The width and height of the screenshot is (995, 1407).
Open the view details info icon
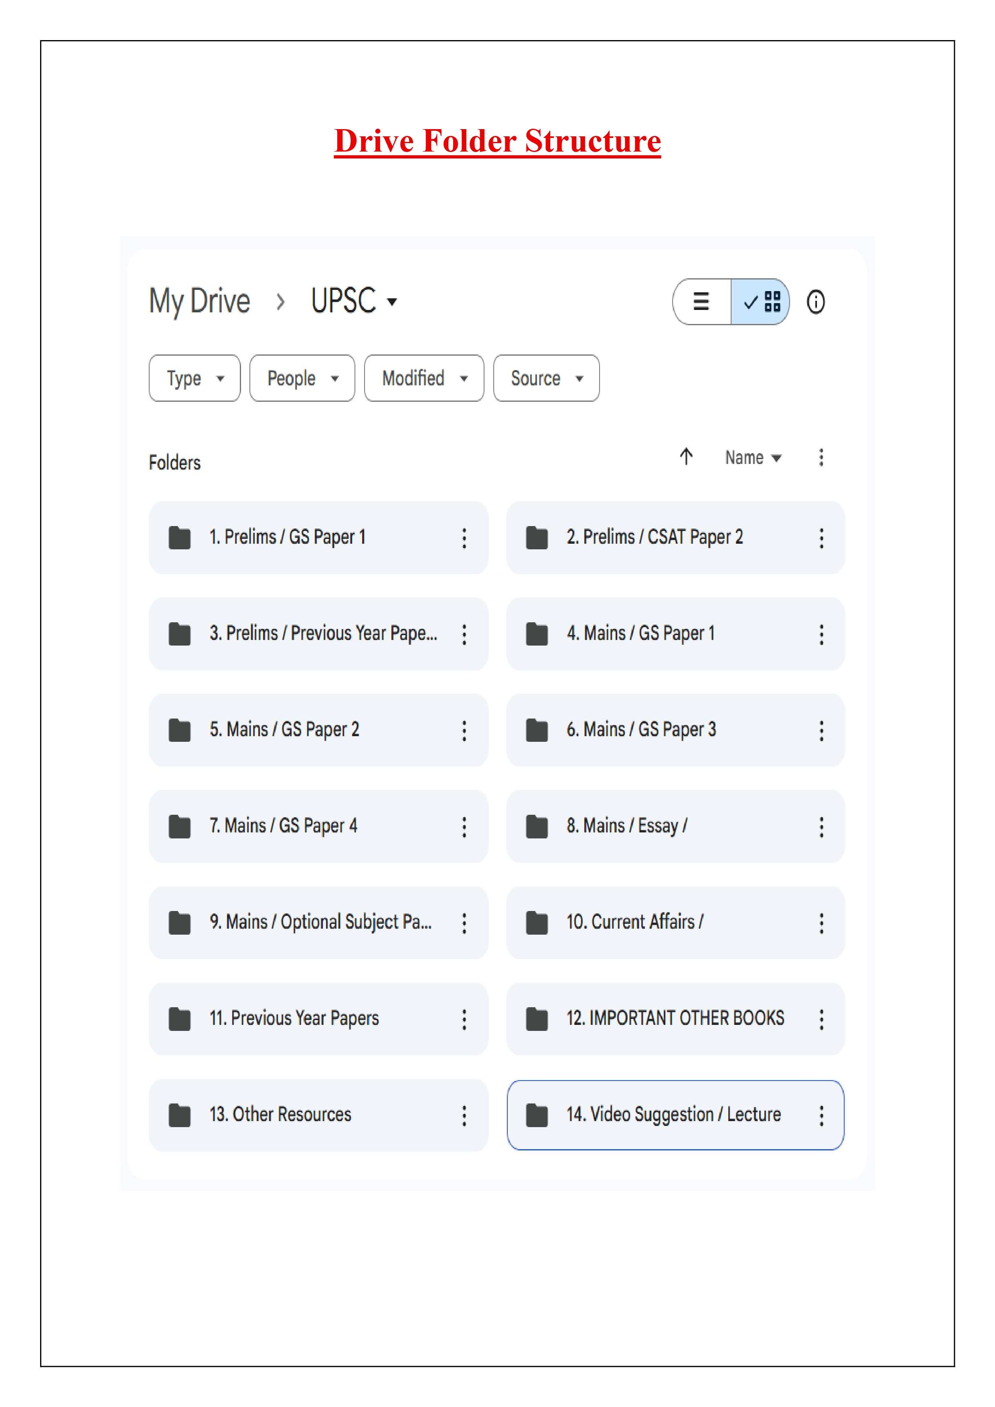point(815,302)
